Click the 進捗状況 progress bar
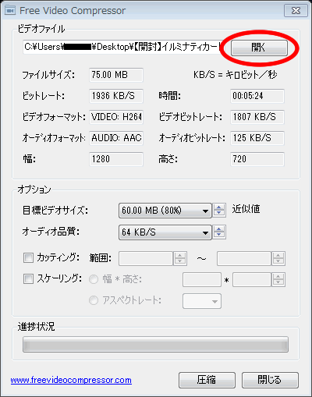312x397 pixels. pyautogui.click(x=155, y=345)
